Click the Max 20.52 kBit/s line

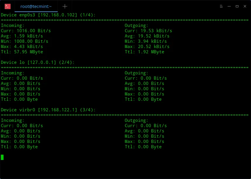[147, 47]
